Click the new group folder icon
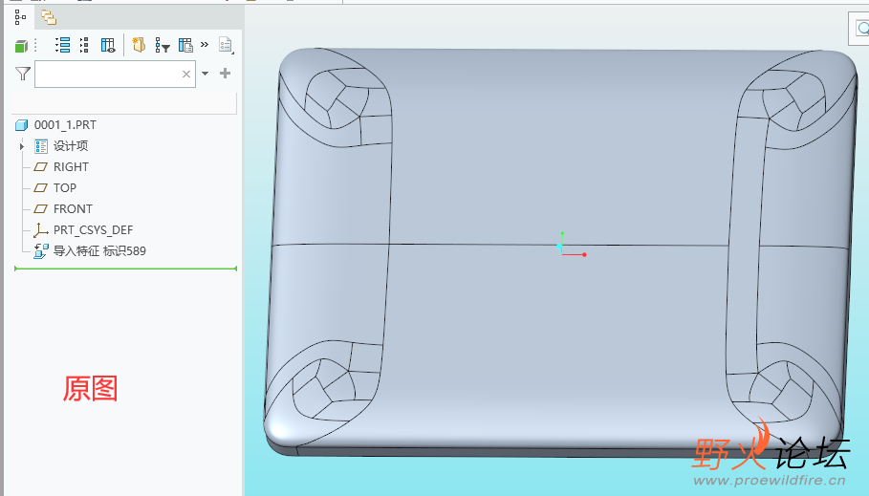The width and height of the screenshot is (869, 496). pyautogui.click(x=139, y=45)
